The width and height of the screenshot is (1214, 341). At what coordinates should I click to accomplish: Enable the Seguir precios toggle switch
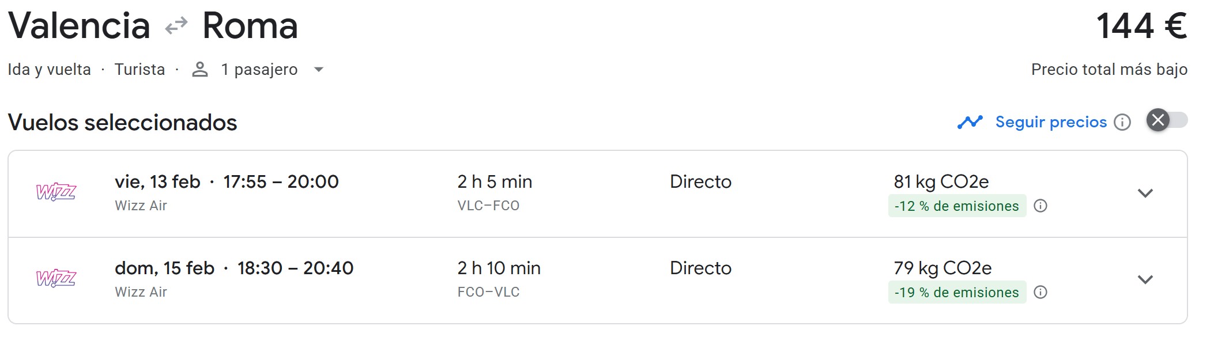pos(1167,120)
